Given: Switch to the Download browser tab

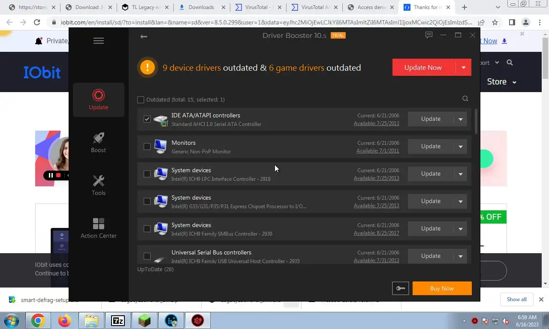Looking at the screenshot, I should click(88, 7).
